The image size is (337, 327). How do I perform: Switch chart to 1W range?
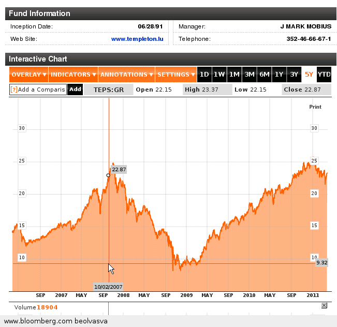[x=219, y=75]
